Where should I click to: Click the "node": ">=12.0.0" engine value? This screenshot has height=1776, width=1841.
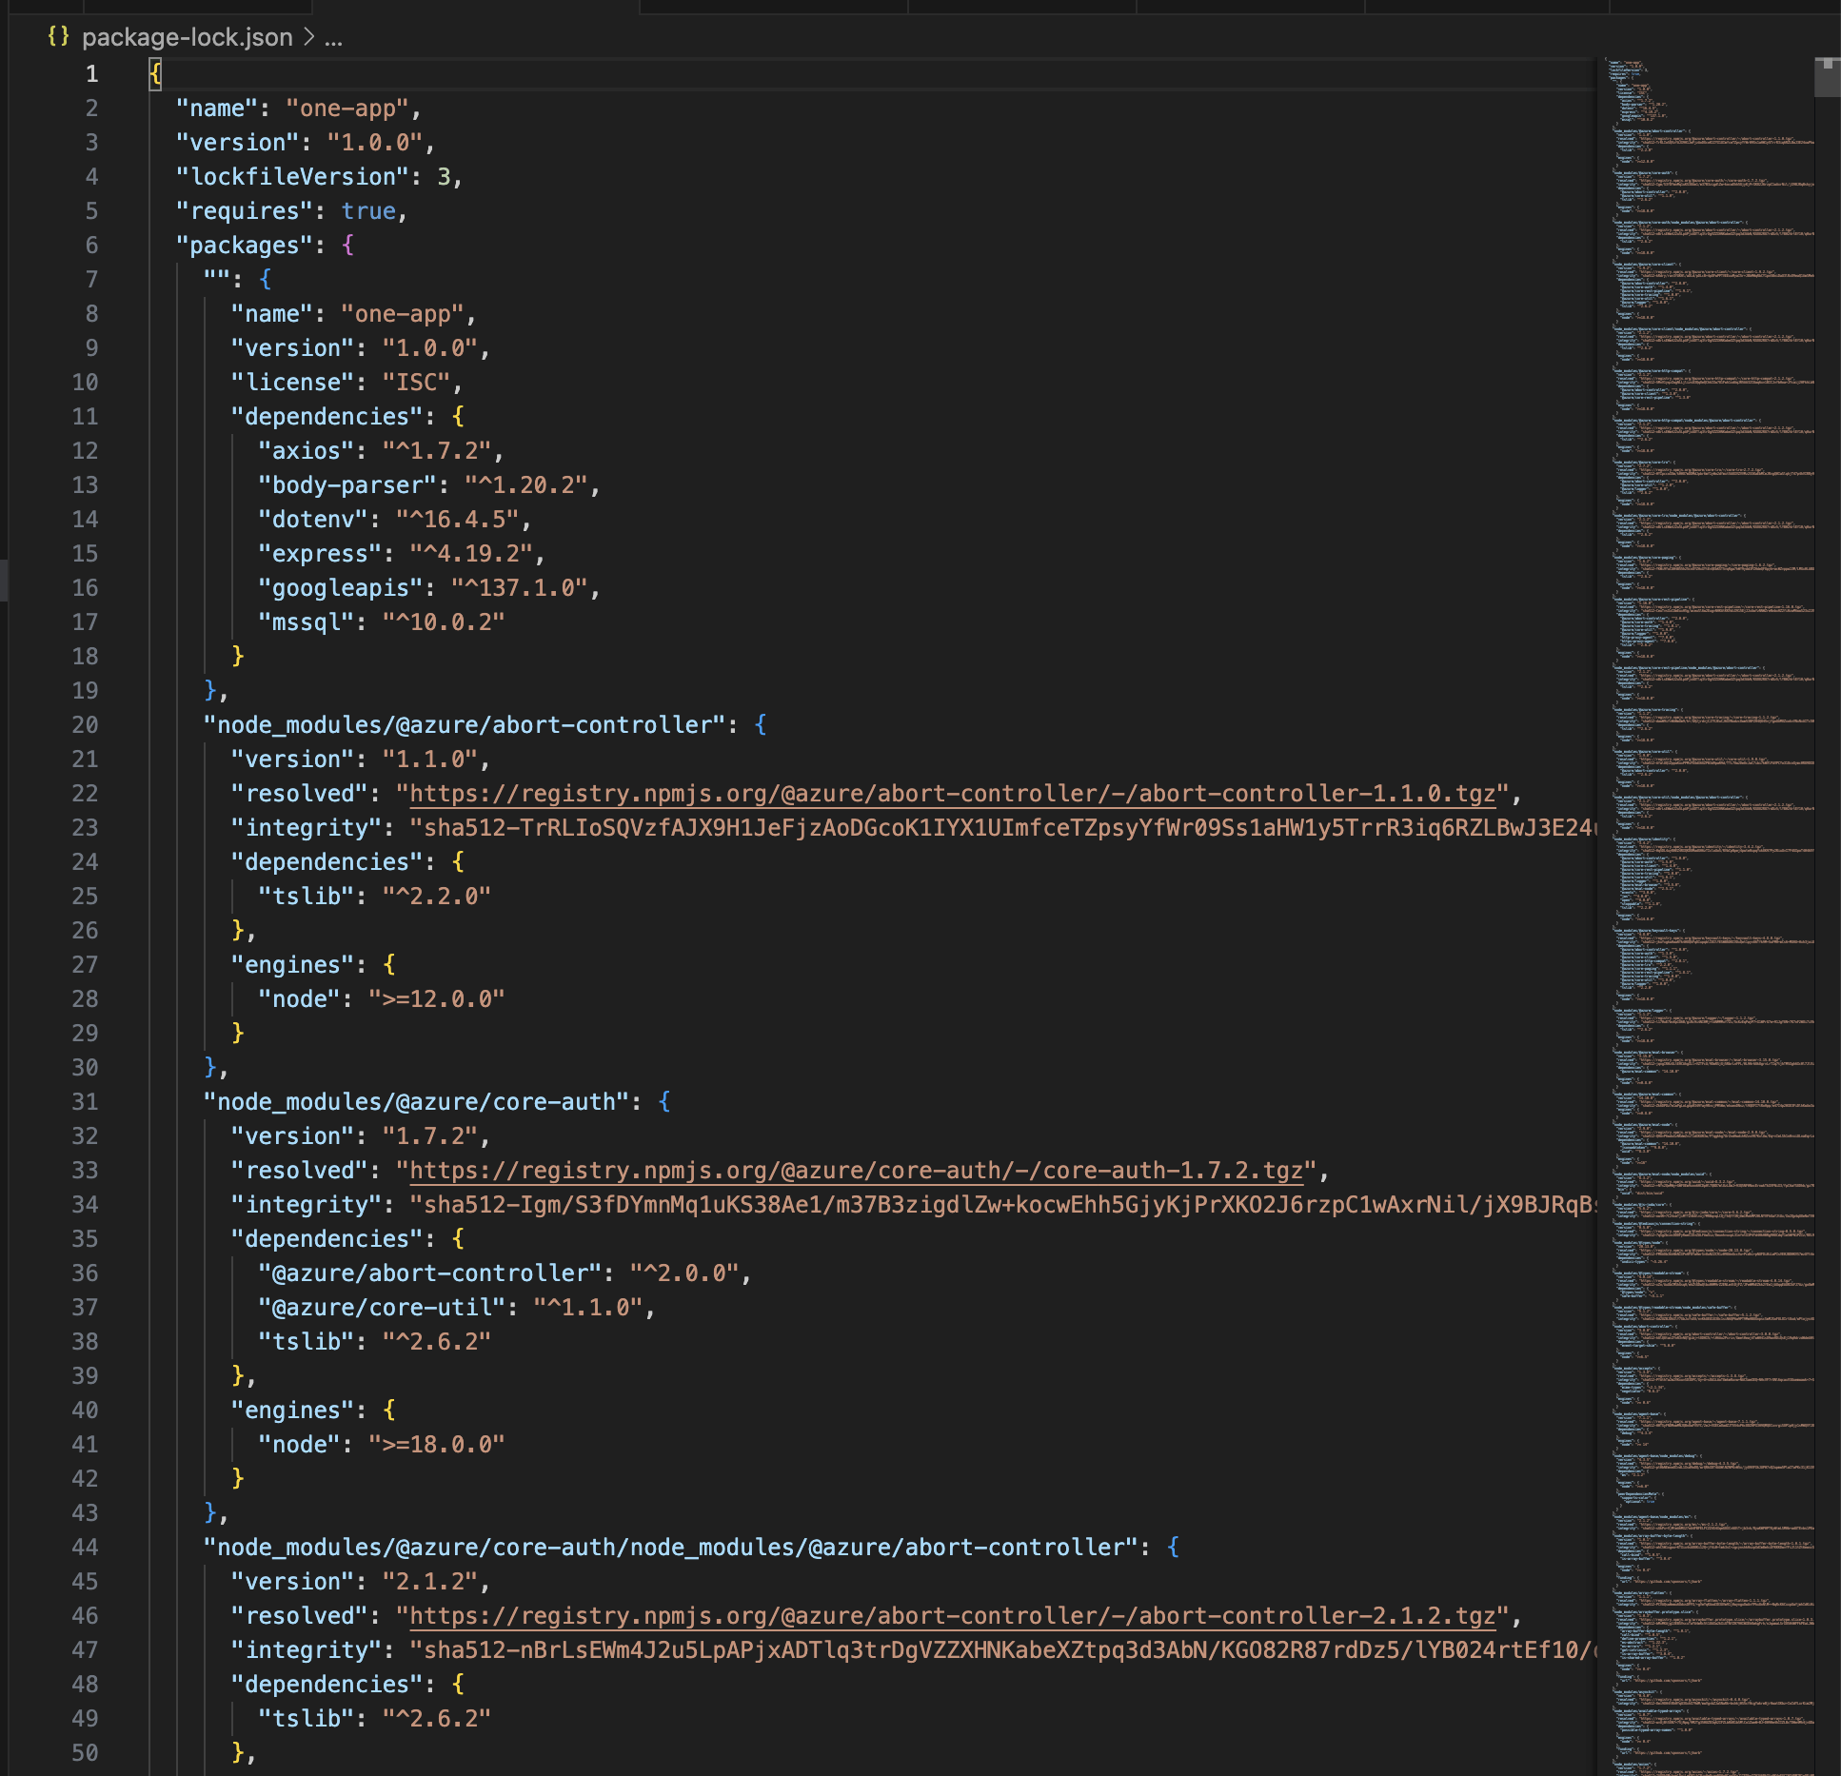tap(437, 998)
